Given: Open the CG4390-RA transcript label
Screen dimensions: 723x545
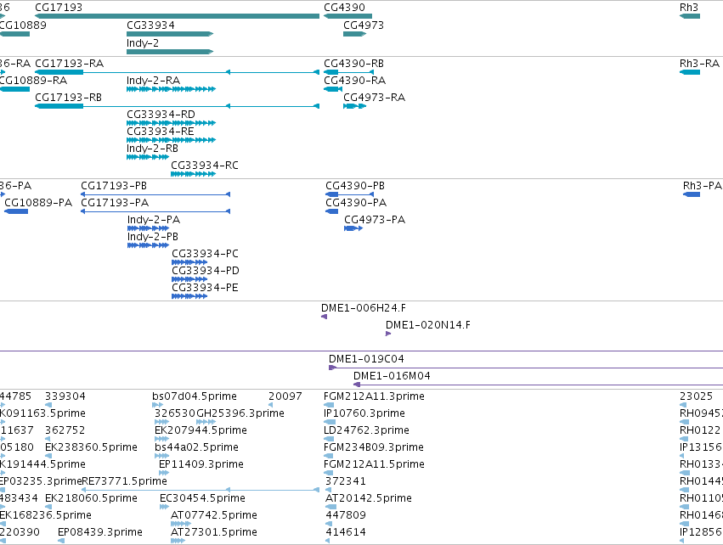Looking at the screenshot, I should click(x=354, y=80).
